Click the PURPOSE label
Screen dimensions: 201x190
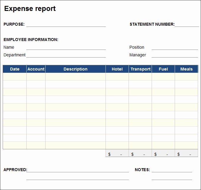14,24
